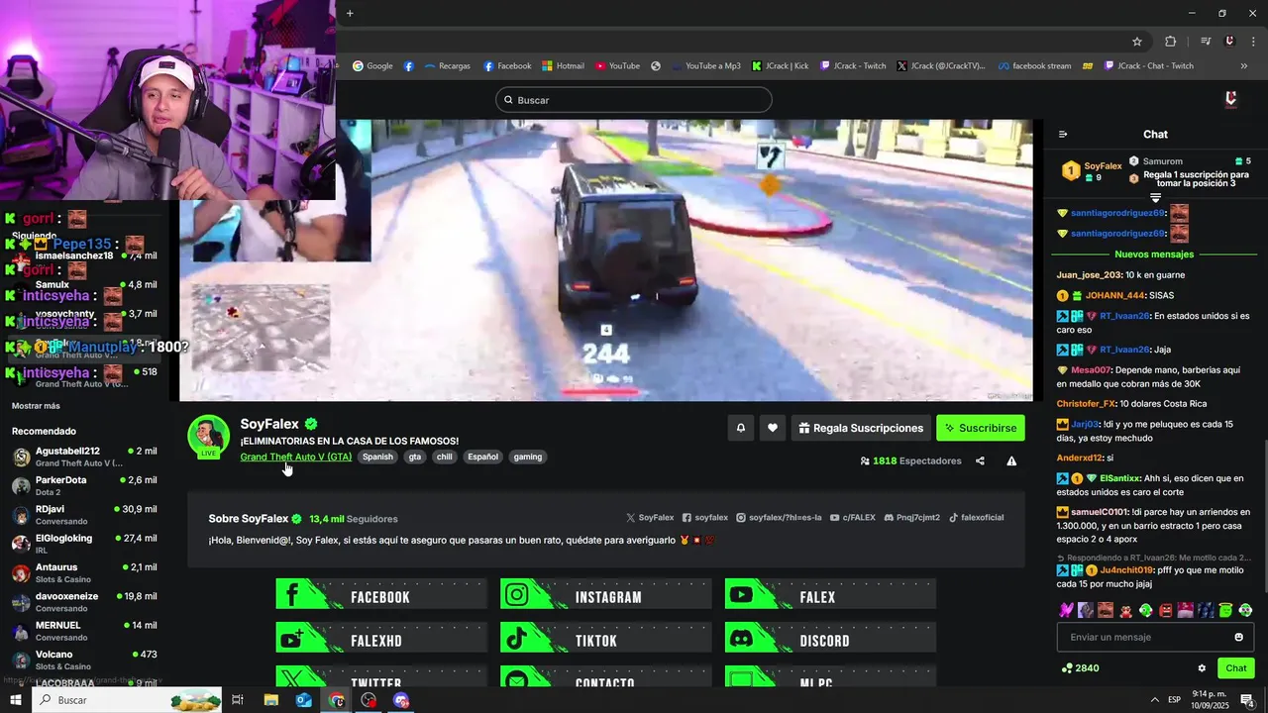The image size is (1268, 713).
Task: Click the 2840 channel points counter
Action: pyautogui.click(x=1080, y=668)
